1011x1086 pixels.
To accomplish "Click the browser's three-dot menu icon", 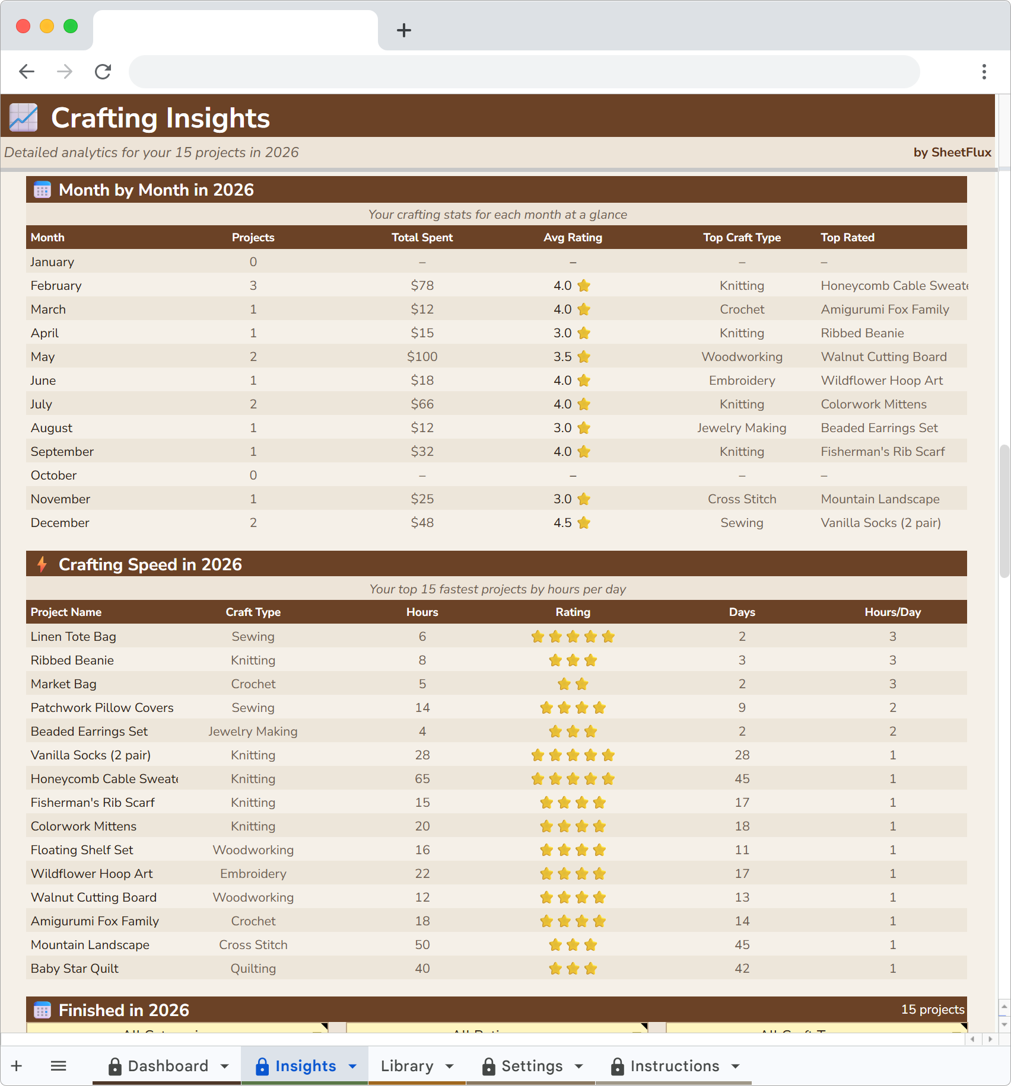I will (x=984, y=71).
